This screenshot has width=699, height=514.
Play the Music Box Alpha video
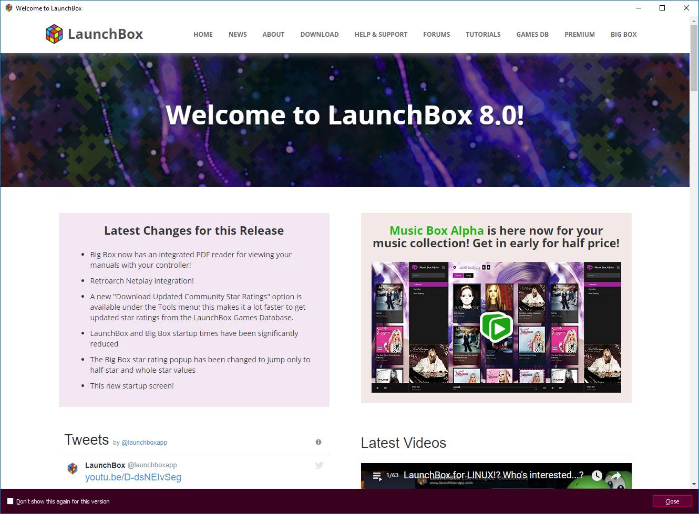pyautogui.click(x=496, y=327)
